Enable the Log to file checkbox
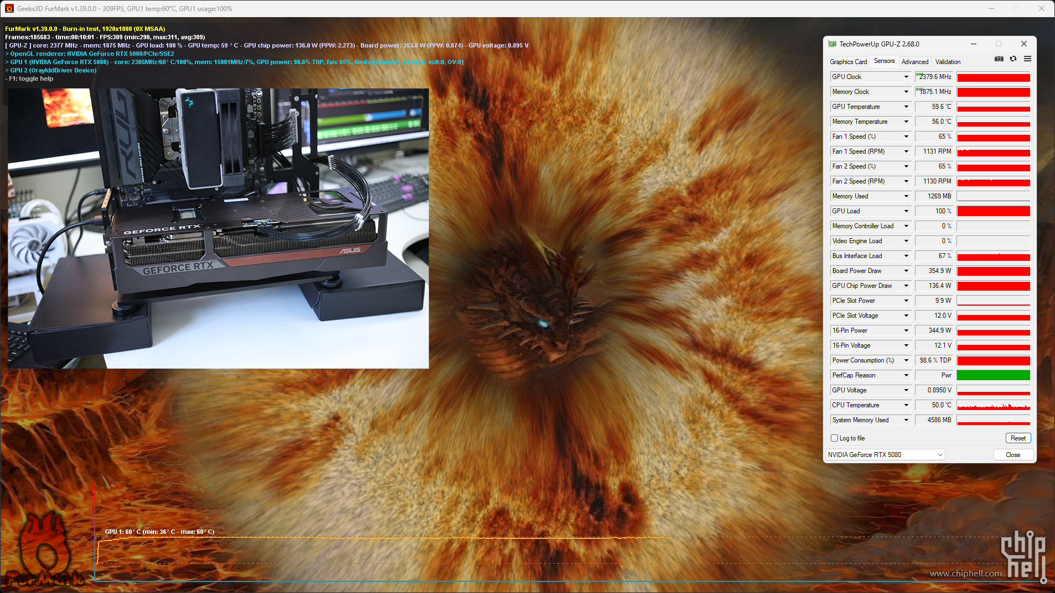The width and height of the screenshot is (1055, 593). pos(834,438)
